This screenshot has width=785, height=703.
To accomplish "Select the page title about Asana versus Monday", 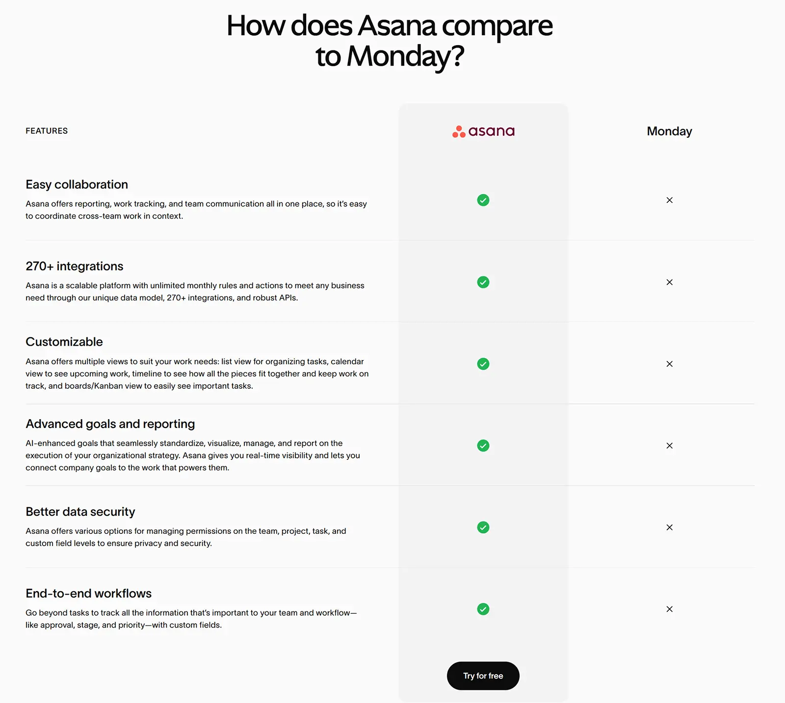I will pyautogui.click(x=390, y=40).
